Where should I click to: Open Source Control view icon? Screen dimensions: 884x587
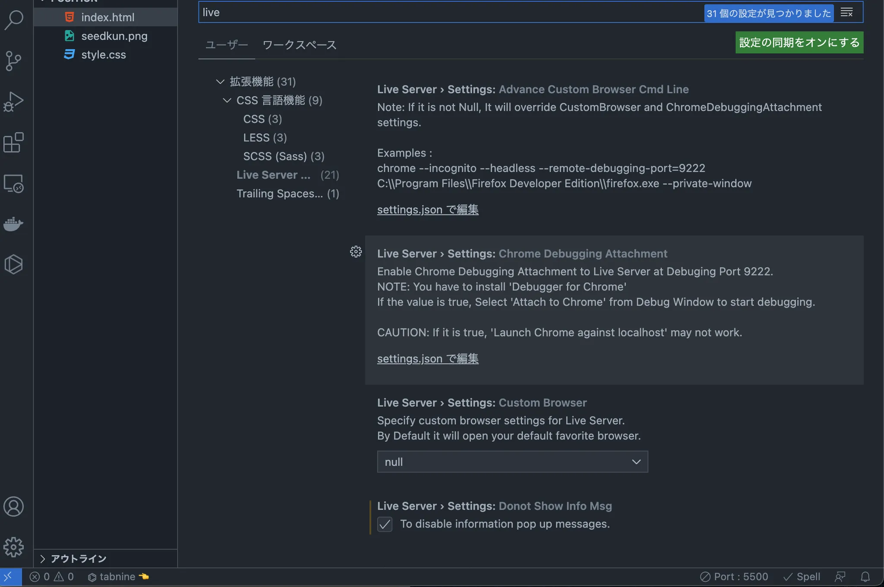(x=14, y=61)
